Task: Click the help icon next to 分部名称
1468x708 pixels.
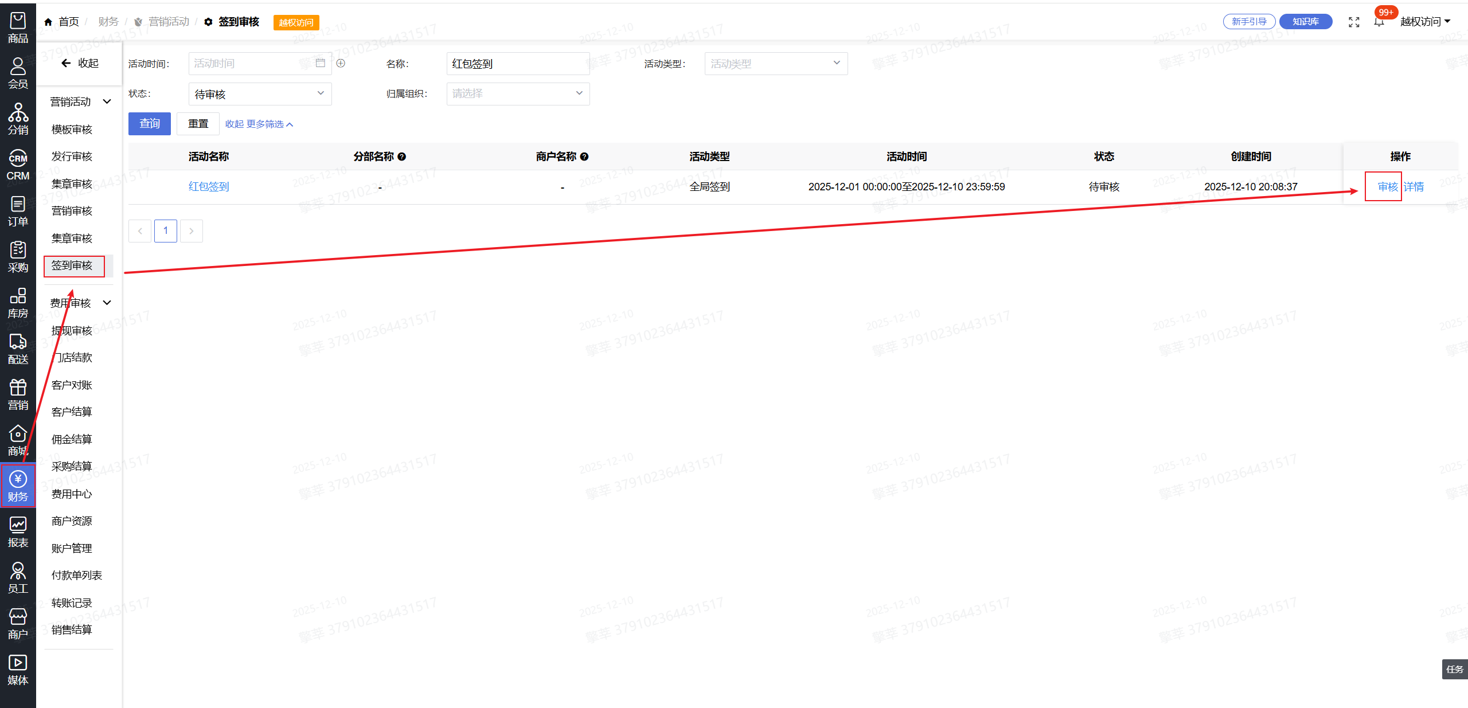Action: (402, 157)
